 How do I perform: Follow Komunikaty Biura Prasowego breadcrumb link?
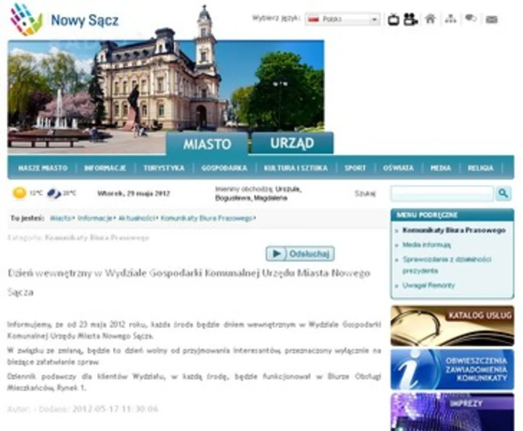(x=207, y=218)
